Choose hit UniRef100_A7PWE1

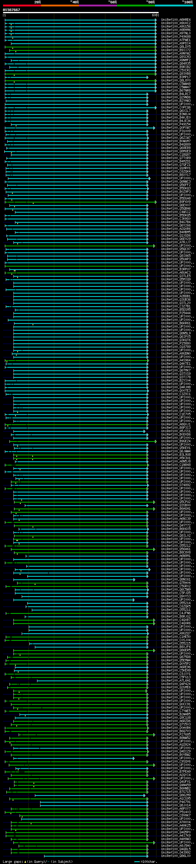[176, 40]
